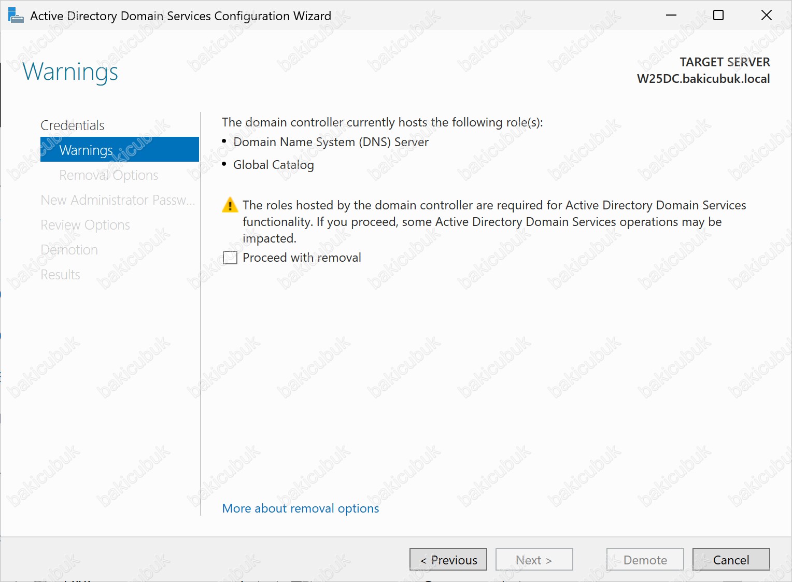Screen dimensions: 792x582
Task: Click the TARGET SERVER label
Action: coord(725,62)
